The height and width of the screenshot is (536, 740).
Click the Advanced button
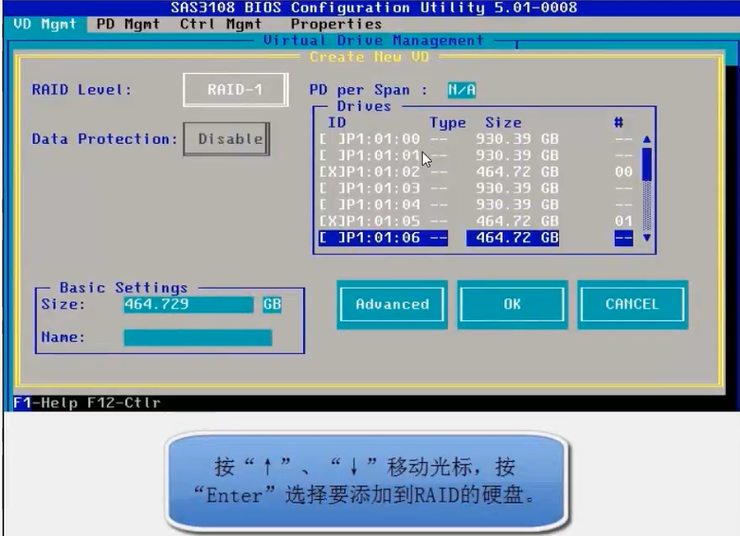(x=392, y=304)
